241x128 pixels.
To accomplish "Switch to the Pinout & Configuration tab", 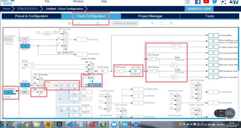I will pyautogui.click(x=32, y=16).
